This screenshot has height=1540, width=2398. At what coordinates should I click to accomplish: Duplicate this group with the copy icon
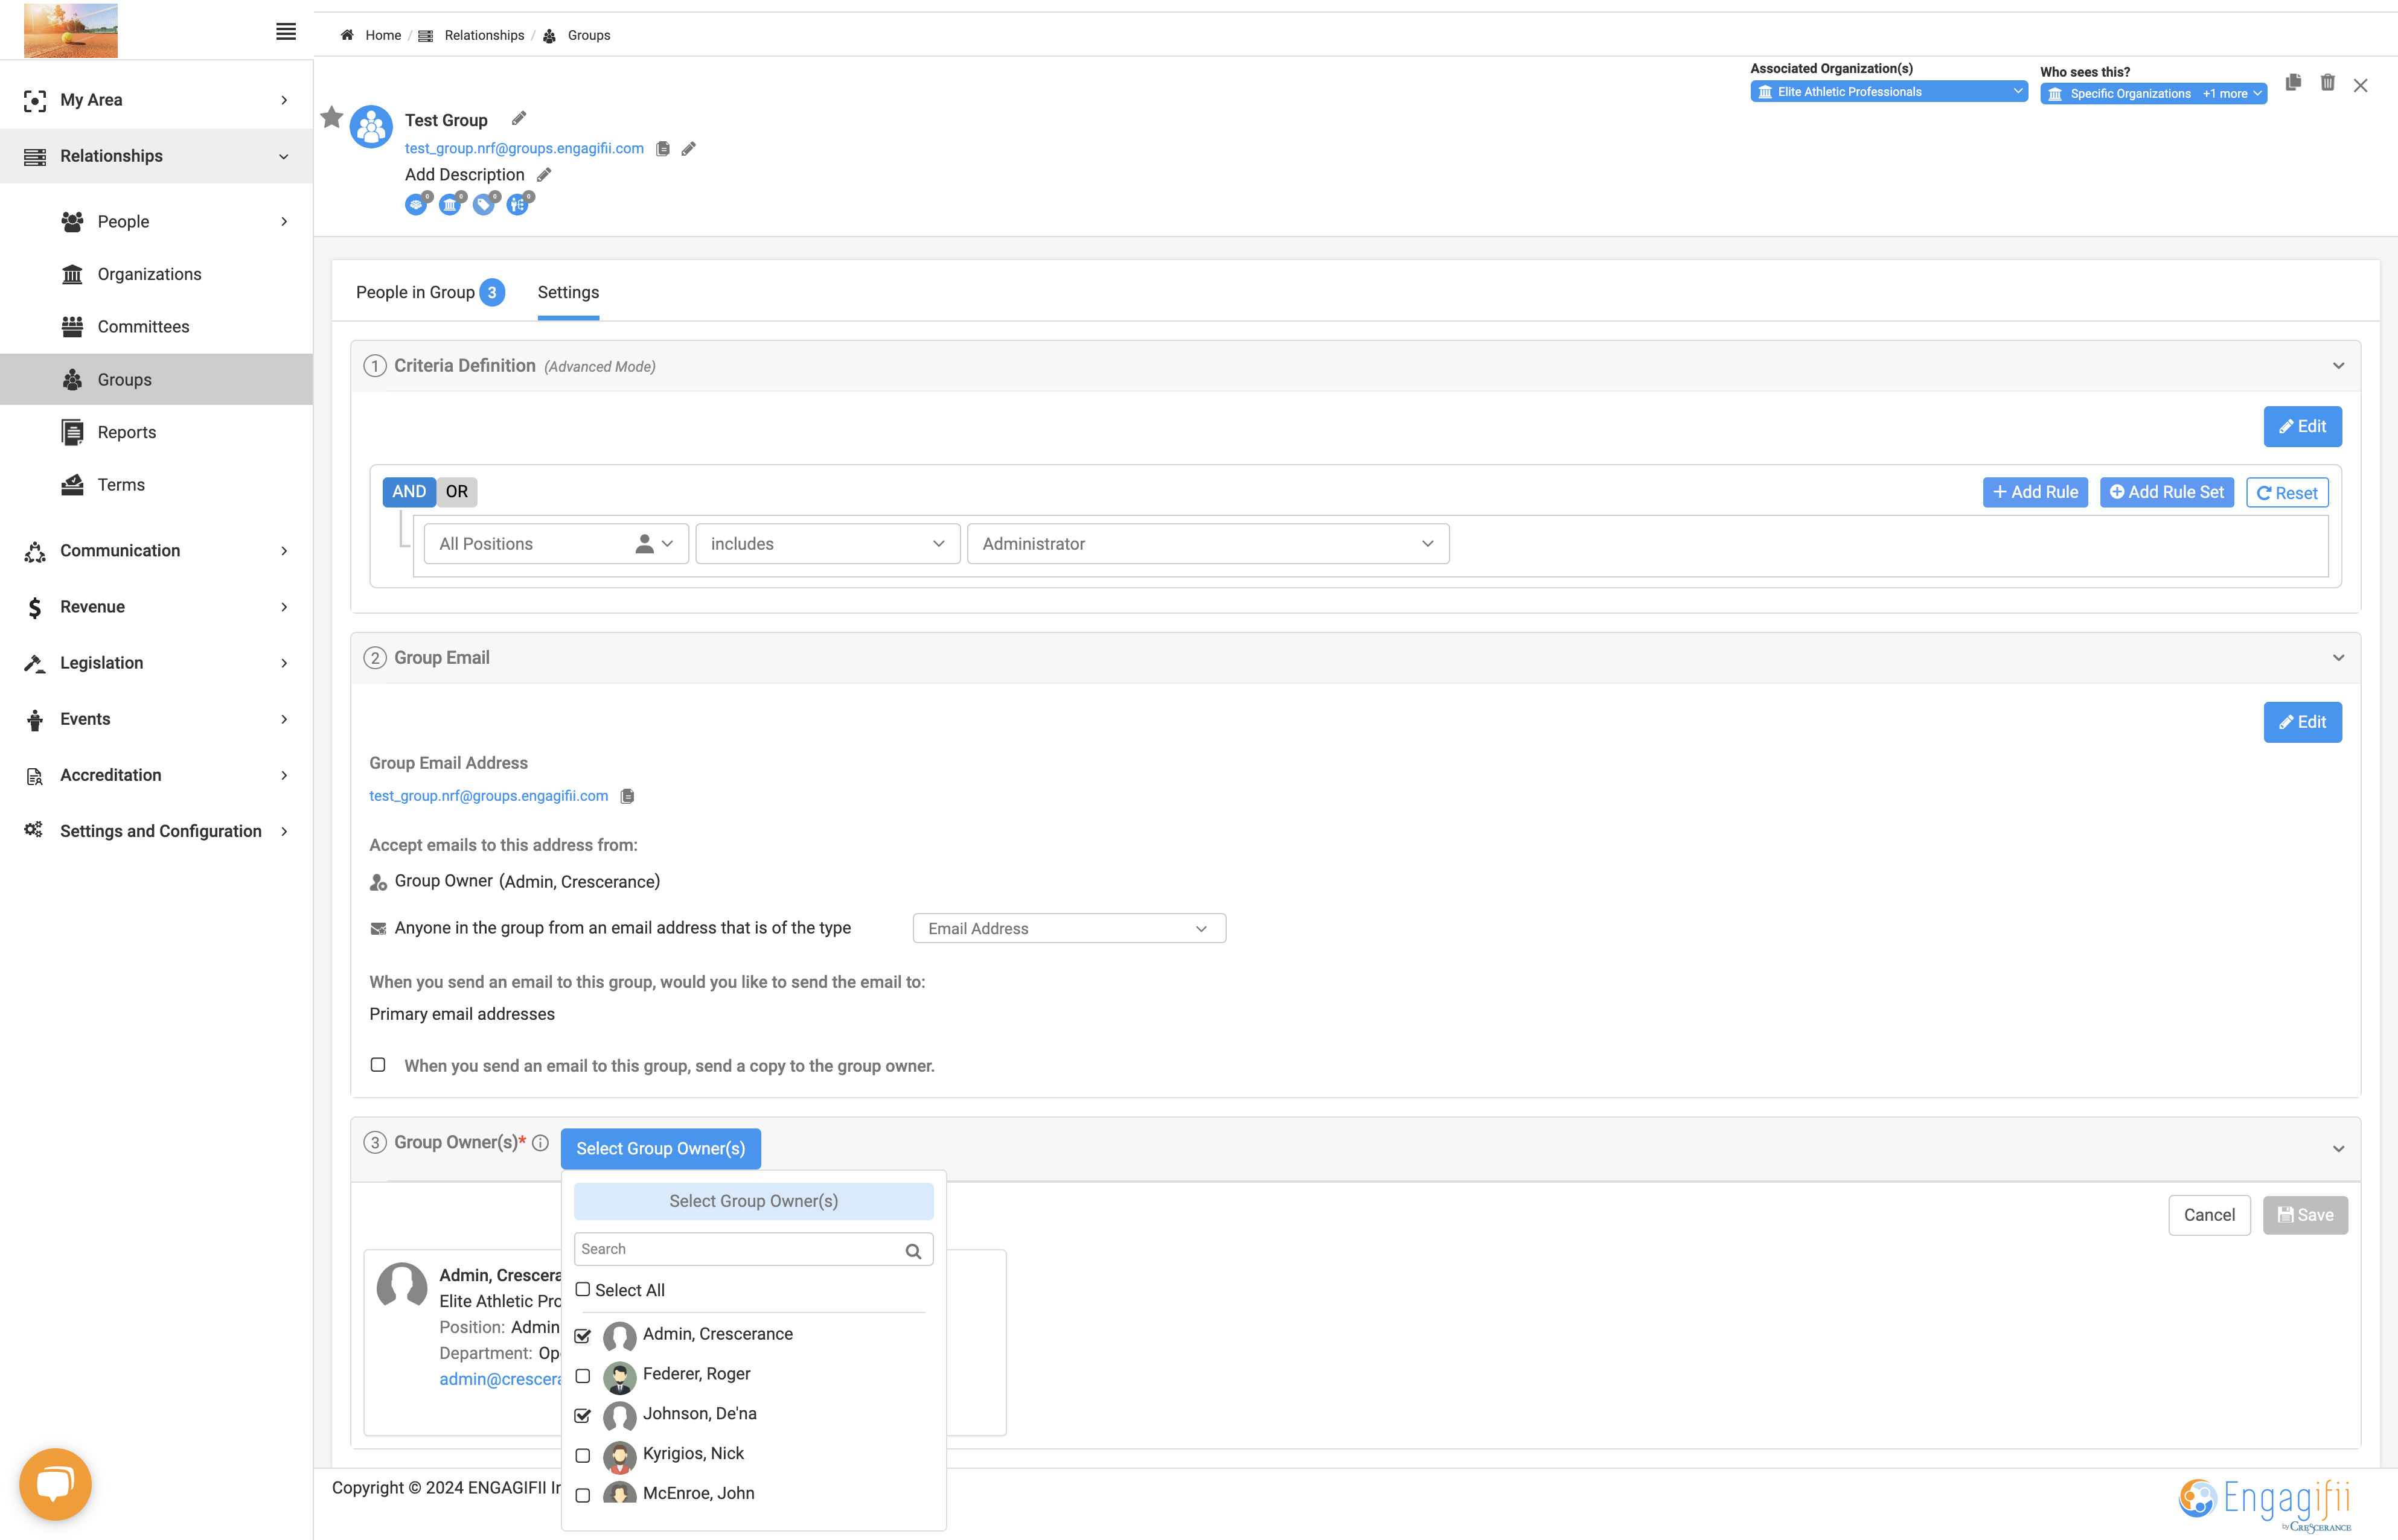pyautogui.click(x=2293, y=82)
